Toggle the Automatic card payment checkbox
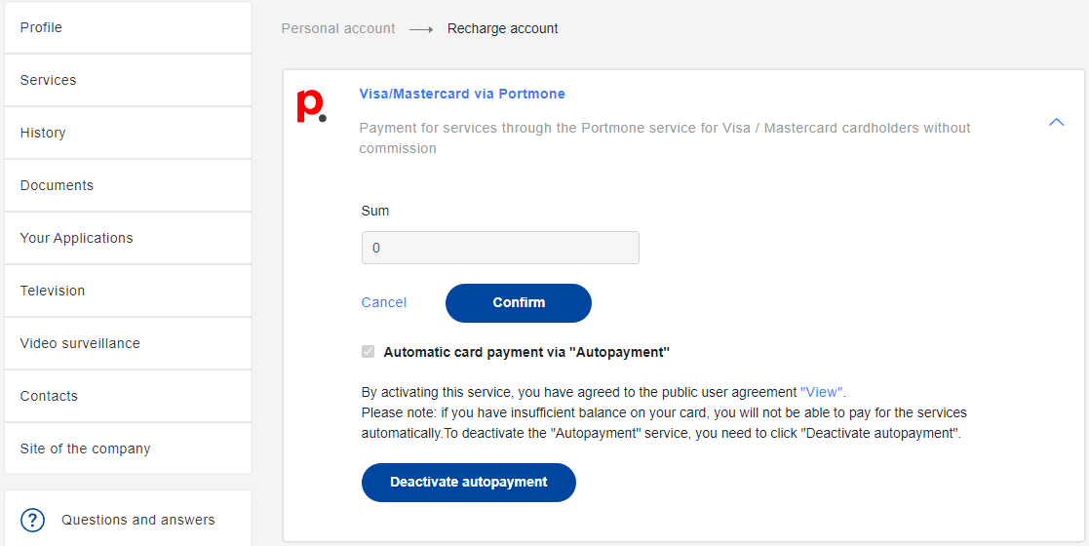This screenshot has width=1089, height=546. (369, 352)
